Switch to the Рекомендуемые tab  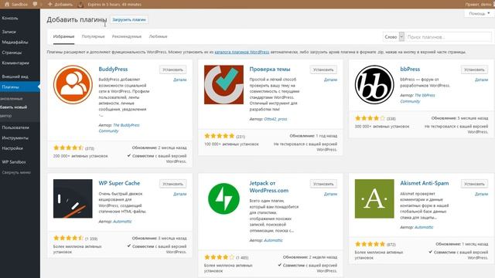pos(127,36)
